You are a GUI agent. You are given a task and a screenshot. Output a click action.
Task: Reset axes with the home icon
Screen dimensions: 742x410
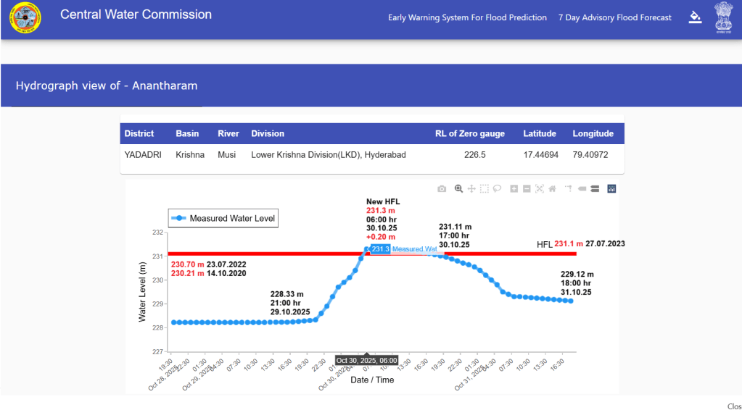point(552,189)
